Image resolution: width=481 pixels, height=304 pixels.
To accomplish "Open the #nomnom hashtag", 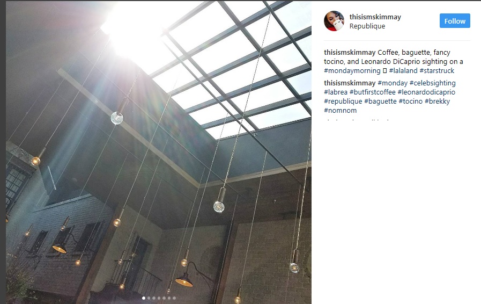I will click(340, 110).
